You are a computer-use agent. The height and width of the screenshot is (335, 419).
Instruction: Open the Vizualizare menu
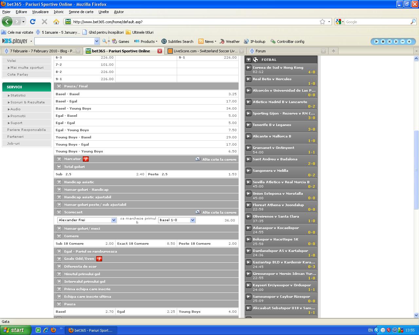point(40,12)
